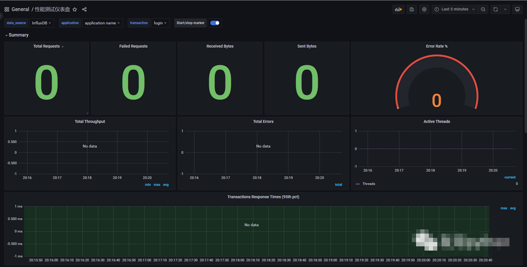Grab Total Requests panel resize handle

pos(87,113)
